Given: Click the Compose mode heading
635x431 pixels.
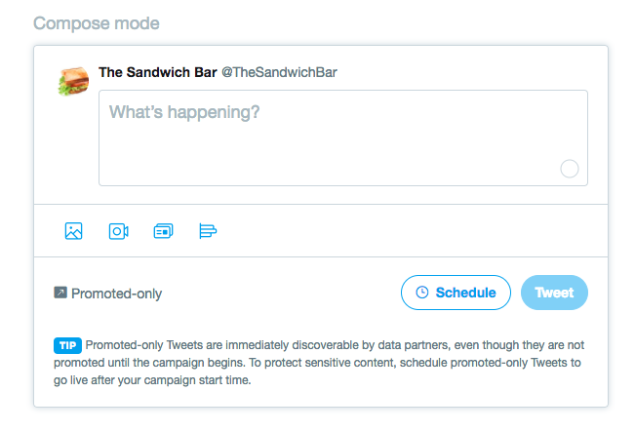Looking at the screenshot, I should pos(97,22).
